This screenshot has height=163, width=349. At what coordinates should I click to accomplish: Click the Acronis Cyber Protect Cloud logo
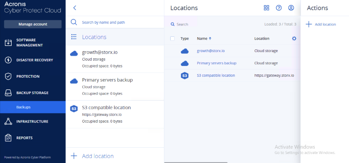pos(32,7)
